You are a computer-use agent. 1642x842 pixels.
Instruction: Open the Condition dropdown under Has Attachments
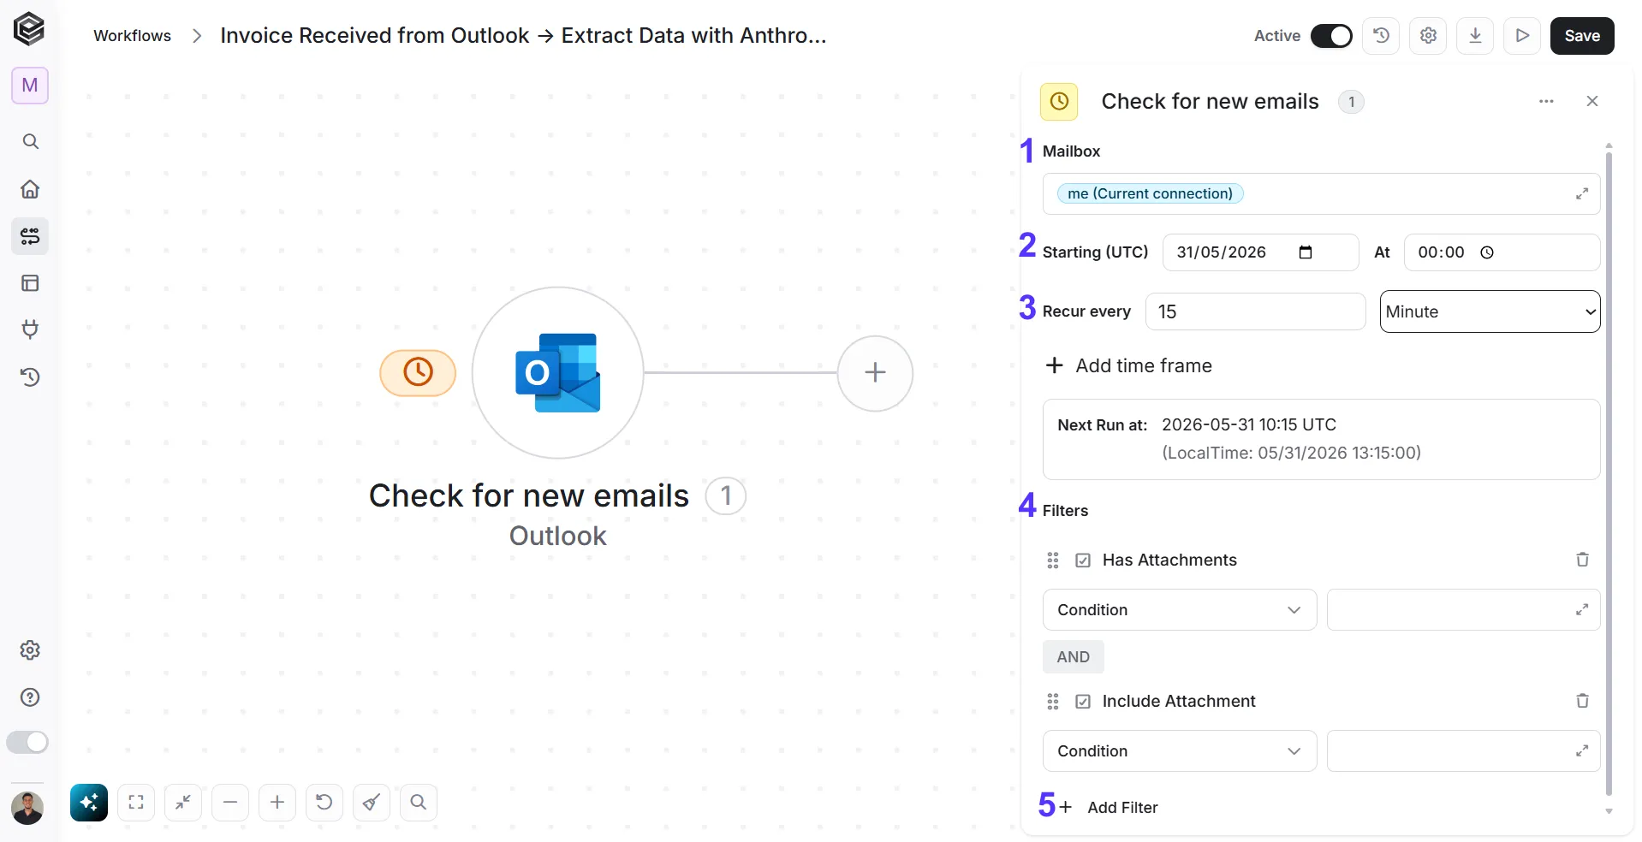[x=1180, y=610]
